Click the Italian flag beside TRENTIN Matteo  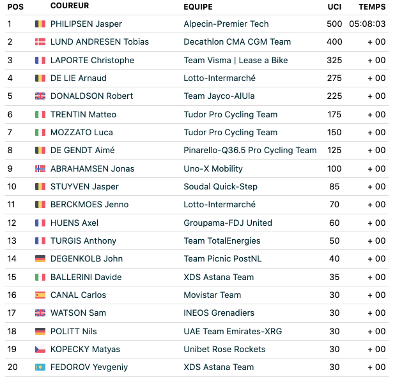click(40, 115)
